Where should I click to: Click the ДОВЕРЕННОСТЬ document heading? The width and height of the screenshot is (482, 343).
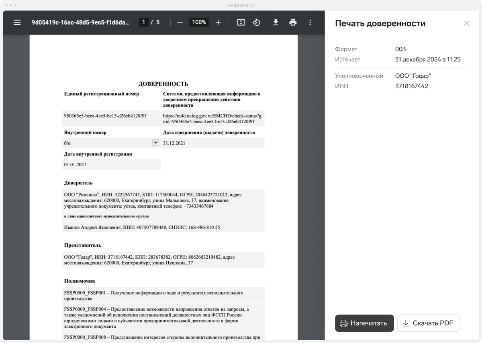point(163,84)
